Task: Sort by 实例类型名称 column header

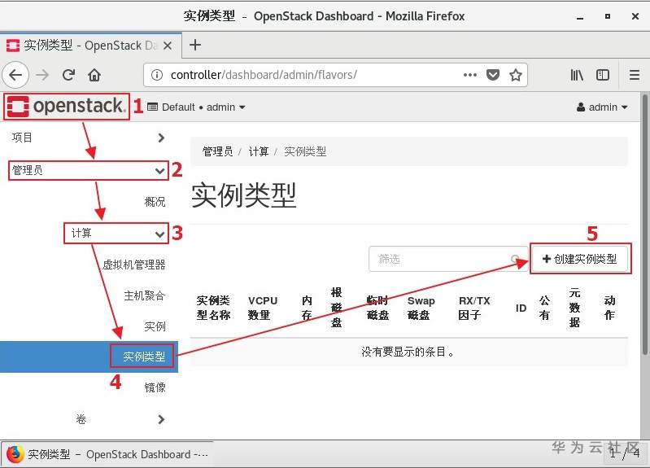Action: (x=213, y=308)
